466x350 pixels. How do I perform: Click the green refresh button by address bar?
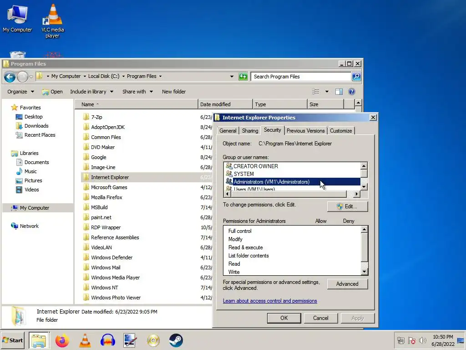243,77
